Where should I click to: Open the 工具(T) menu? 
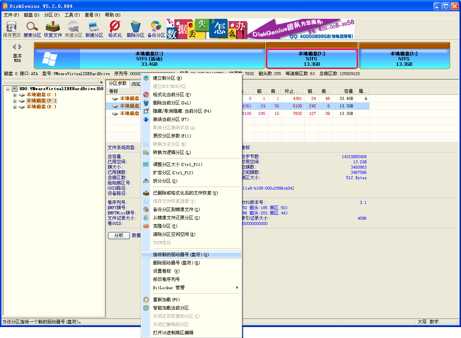71,15
